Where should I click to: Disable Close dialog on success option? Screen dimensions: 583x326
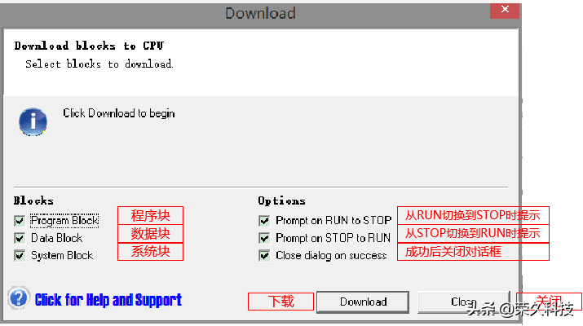coord(264,256)
